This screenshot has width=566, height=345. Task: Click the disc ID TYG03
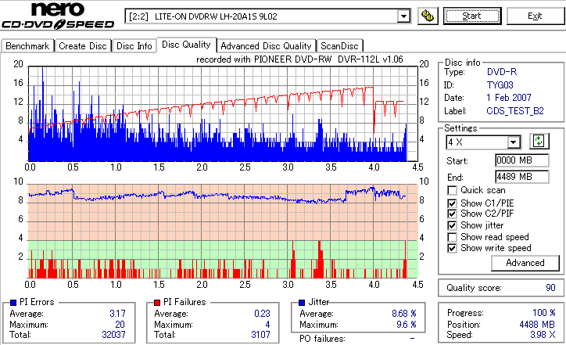click(500, 85)
